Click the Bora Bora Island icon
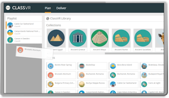The height and width of the screenshot is (98, 169). (x=113, y=66)
